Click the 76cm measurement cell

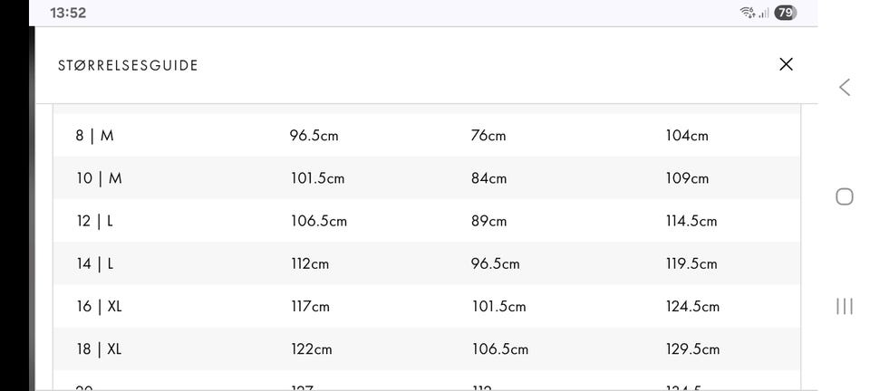pyautogui.click(x=488, y=136)
